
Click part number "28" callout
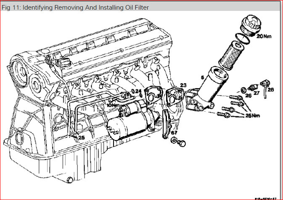270,89
